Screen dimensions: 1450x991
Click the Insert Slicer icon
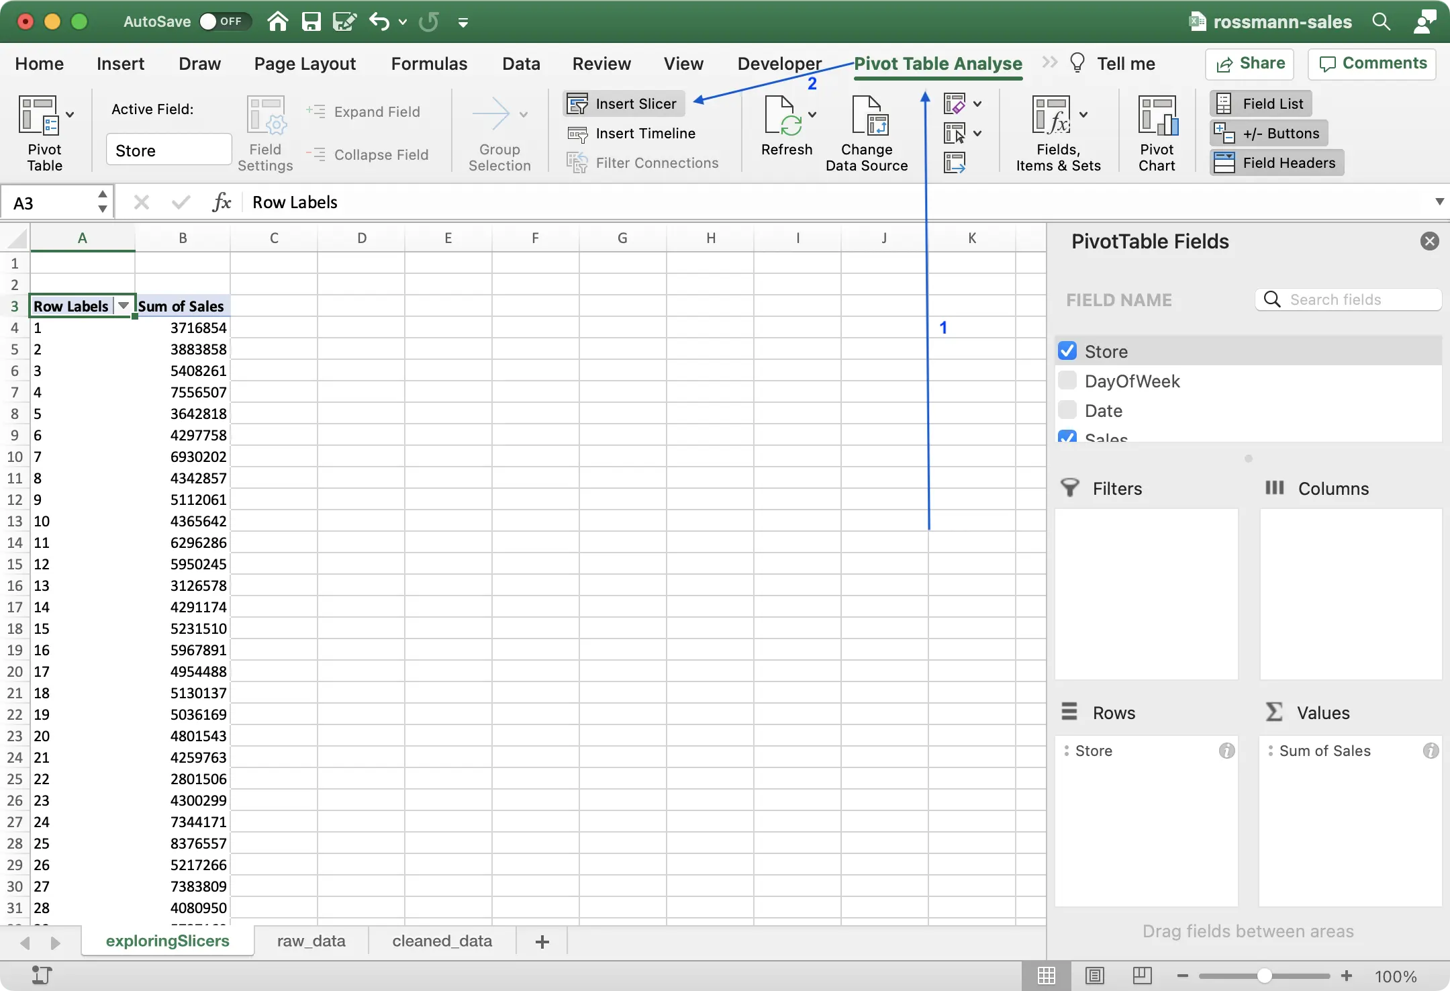(577, 104)
